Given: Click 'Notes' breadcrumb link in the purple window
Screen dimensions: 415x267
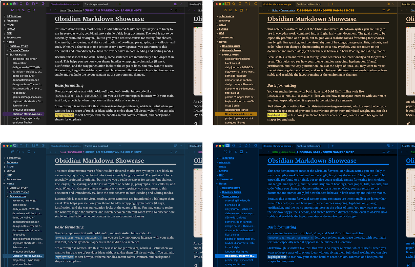Looking at the screenshot, I should click(63, 10).
